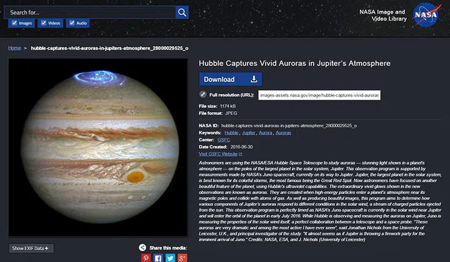Share image on Google Plus
The height and width of the screenshot is (262, 450).
click(x=182, y=258)
